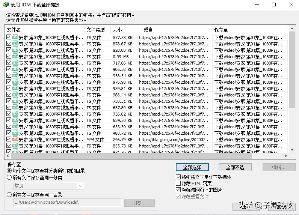Click the red MP4 icon of 246.79 KB row
The image size is (299, 215).
pos(15,139)
